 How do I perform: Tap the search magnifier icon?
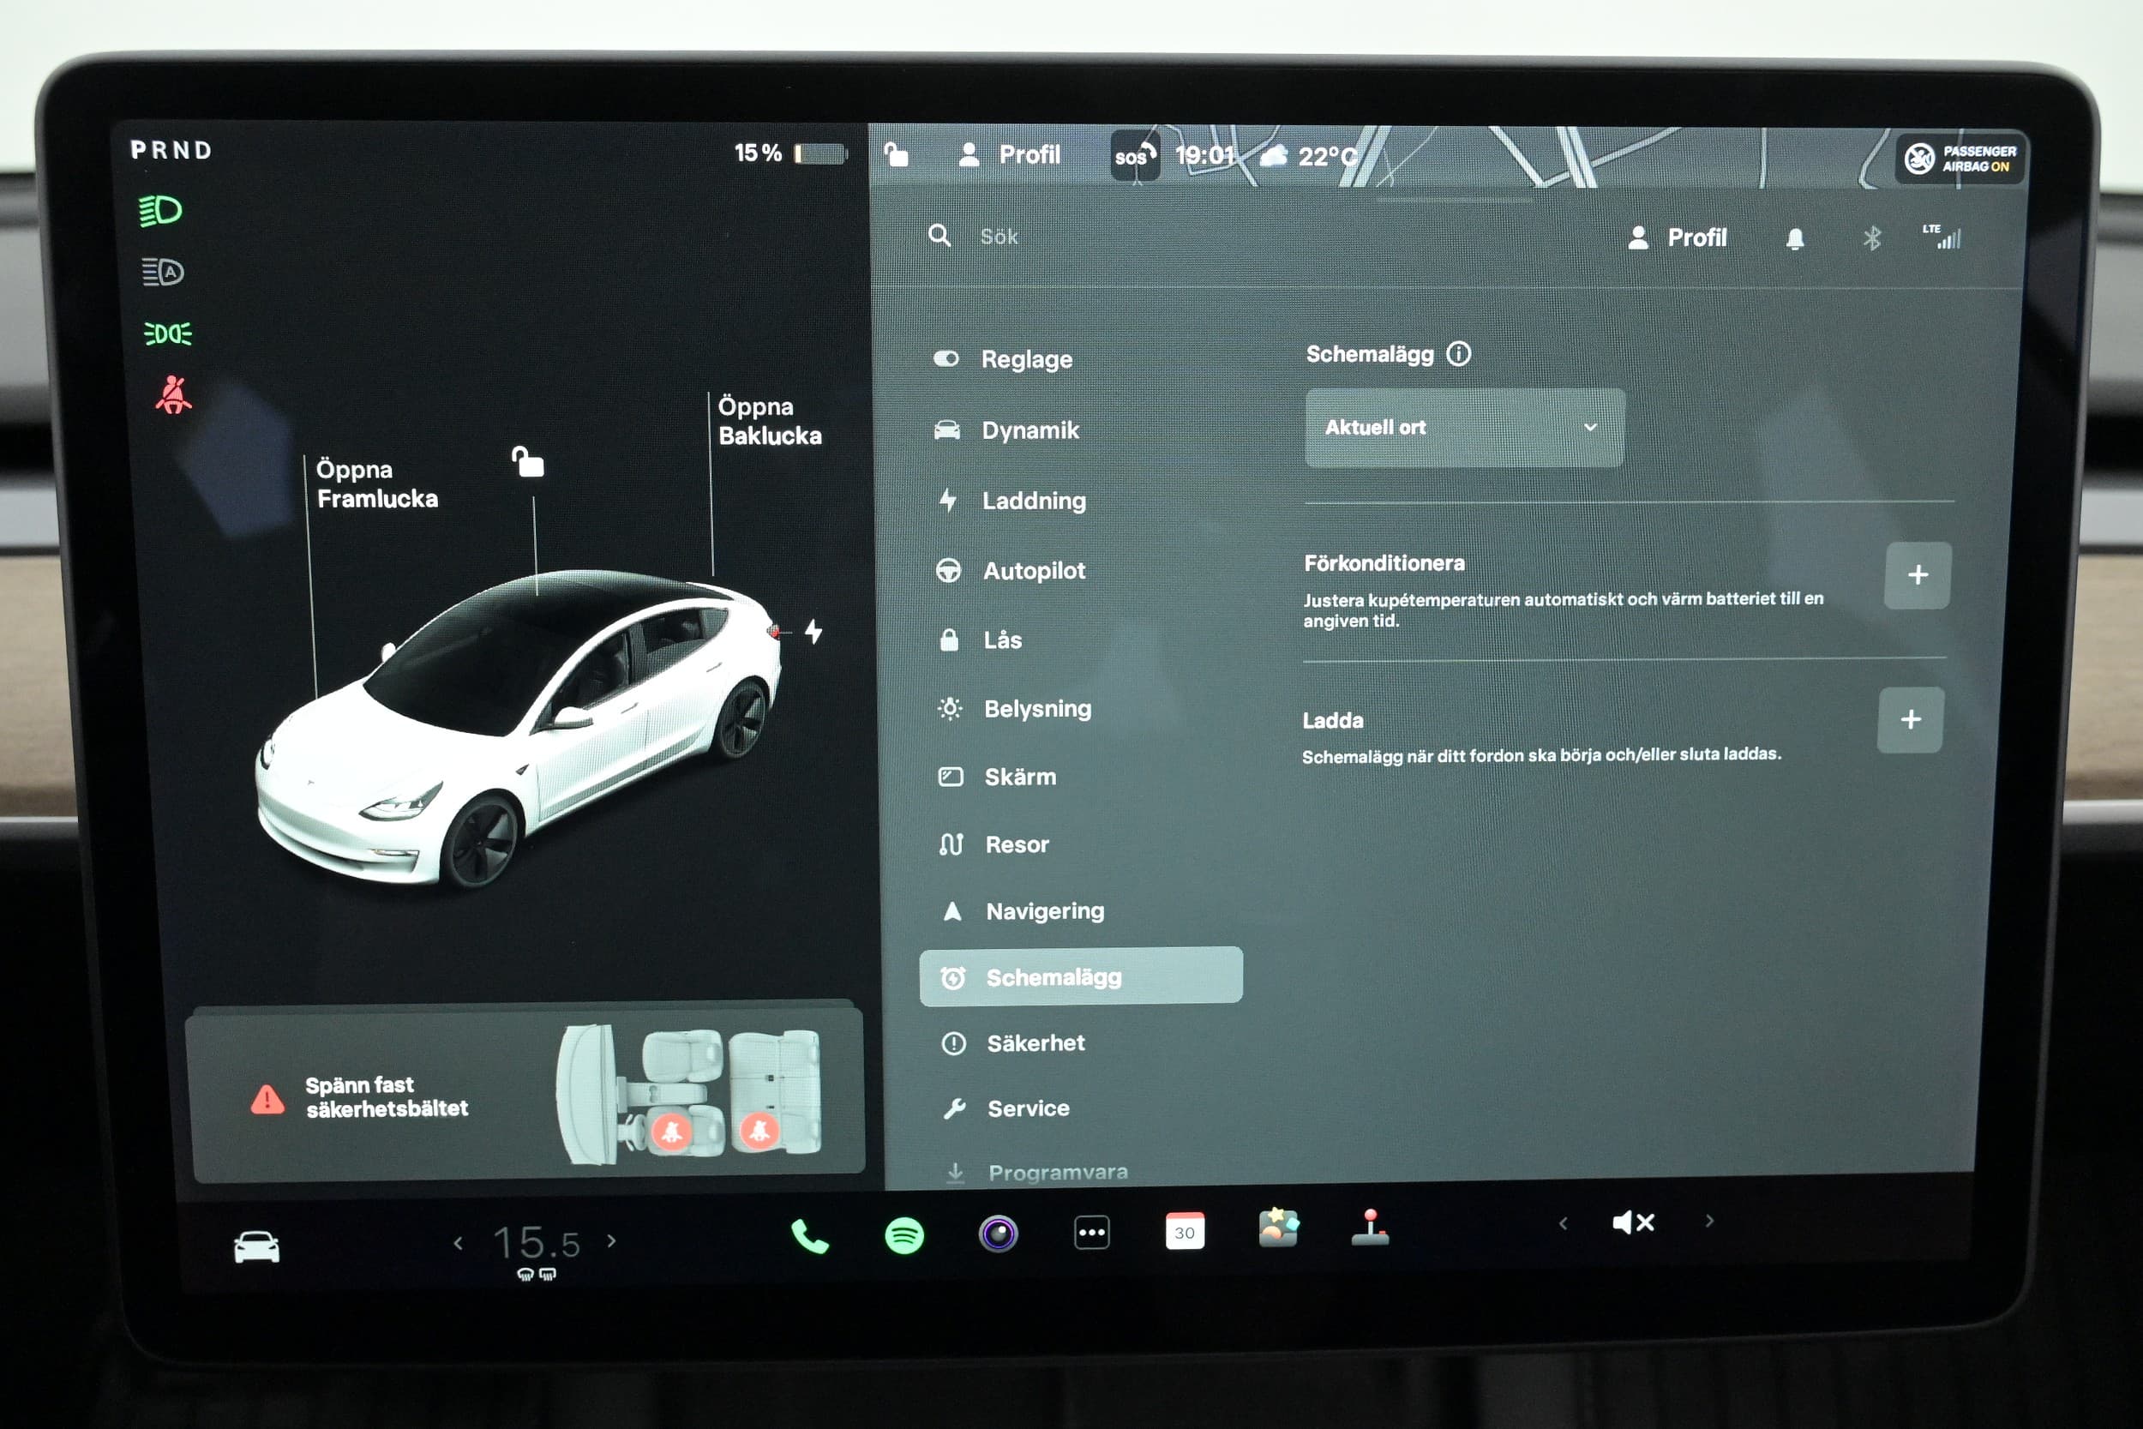[x=939, y=235]
